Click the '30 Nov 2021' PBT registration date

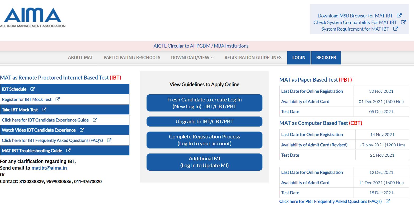[381, 91]
